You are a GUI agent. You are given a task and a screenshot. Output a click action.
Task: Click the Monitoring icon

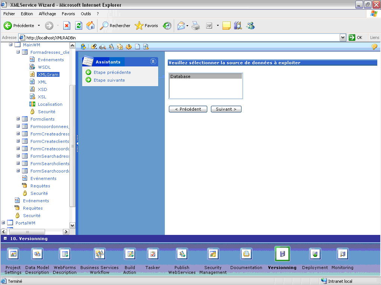(342, 254)
